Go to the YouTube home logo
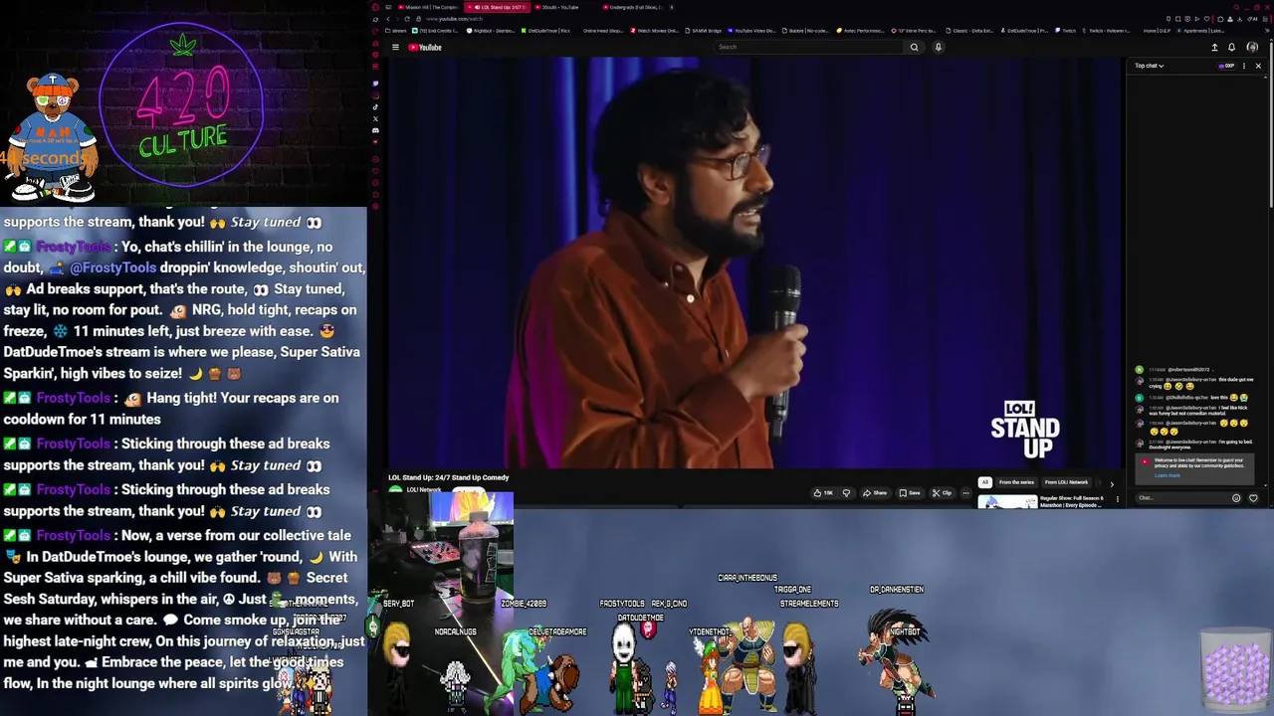This screenshot has width=1274, height=716. pyautogui.click(x=425, y=47)
